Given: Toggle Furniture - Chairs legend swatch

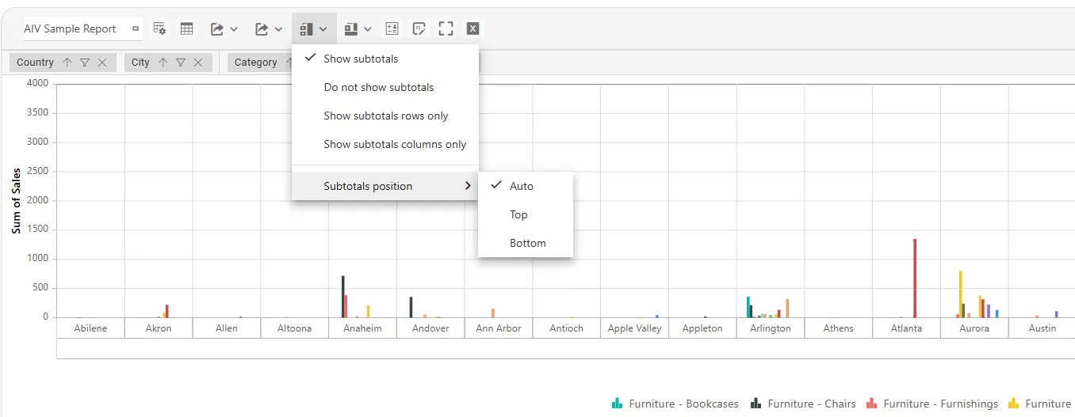Looking at the screenshot, I should (756, 404).
